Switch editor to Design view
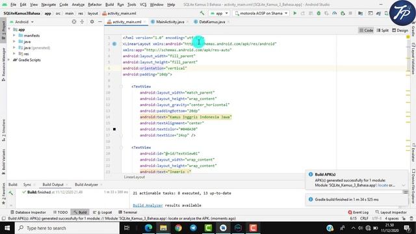 coord(400,31)
